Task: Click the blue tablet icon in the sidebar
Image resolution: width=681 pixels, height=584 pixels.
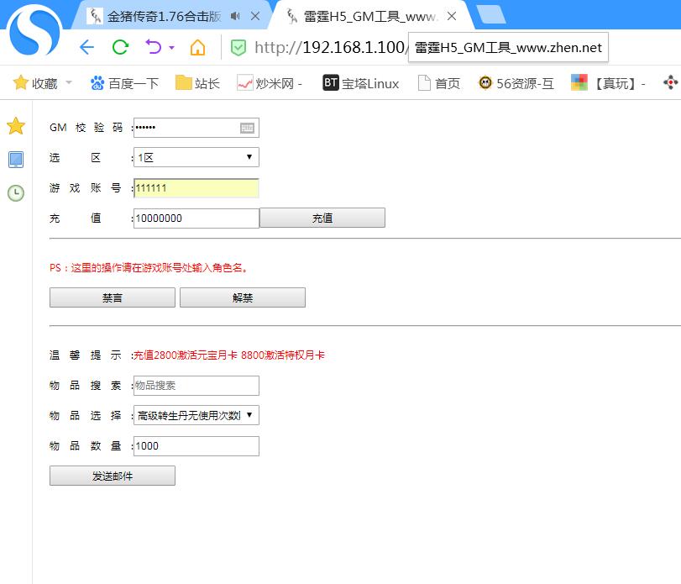Action: 15,160
